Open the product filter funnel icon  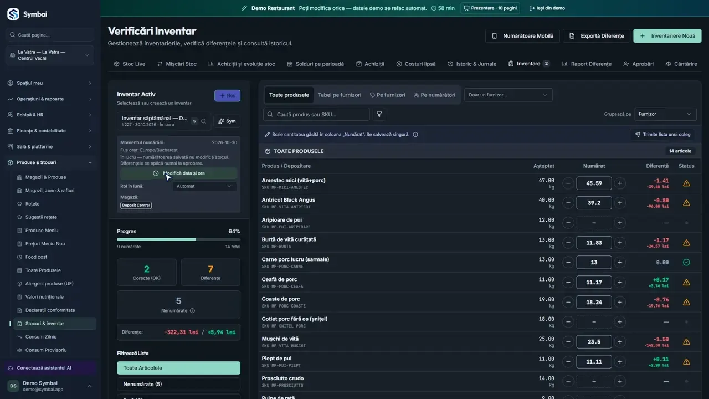379,114
